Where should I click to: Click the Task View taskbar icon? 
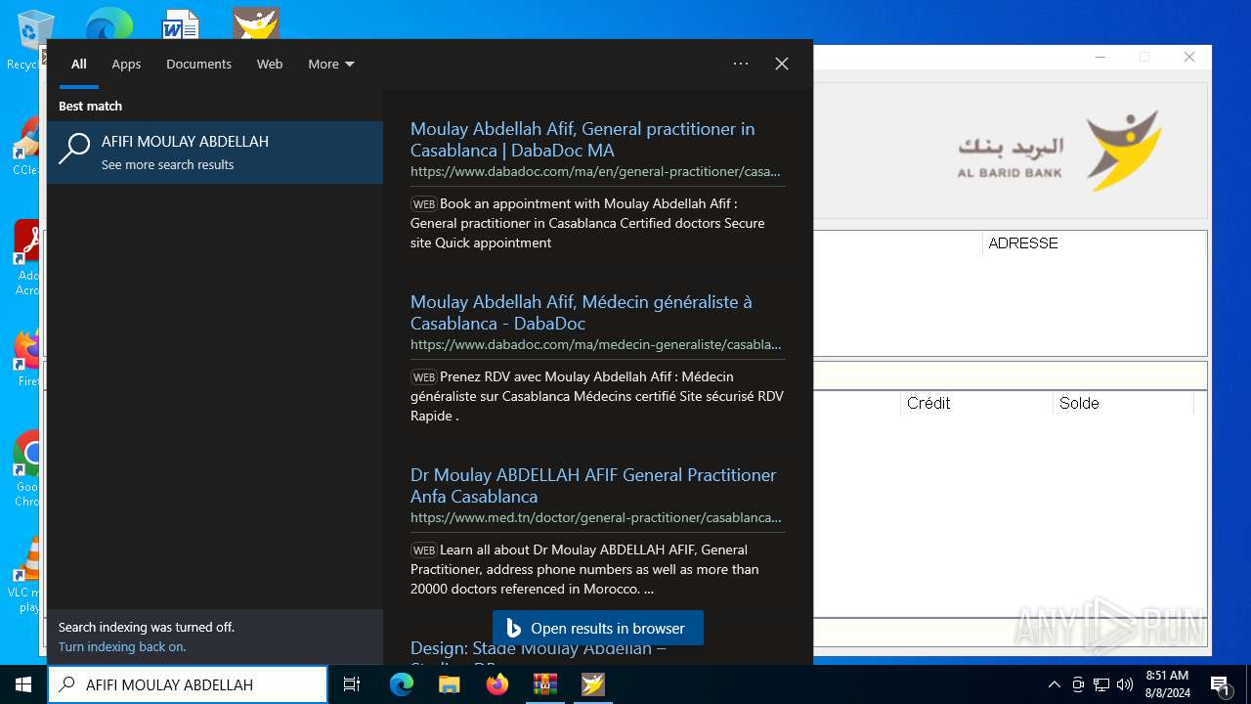352,684
